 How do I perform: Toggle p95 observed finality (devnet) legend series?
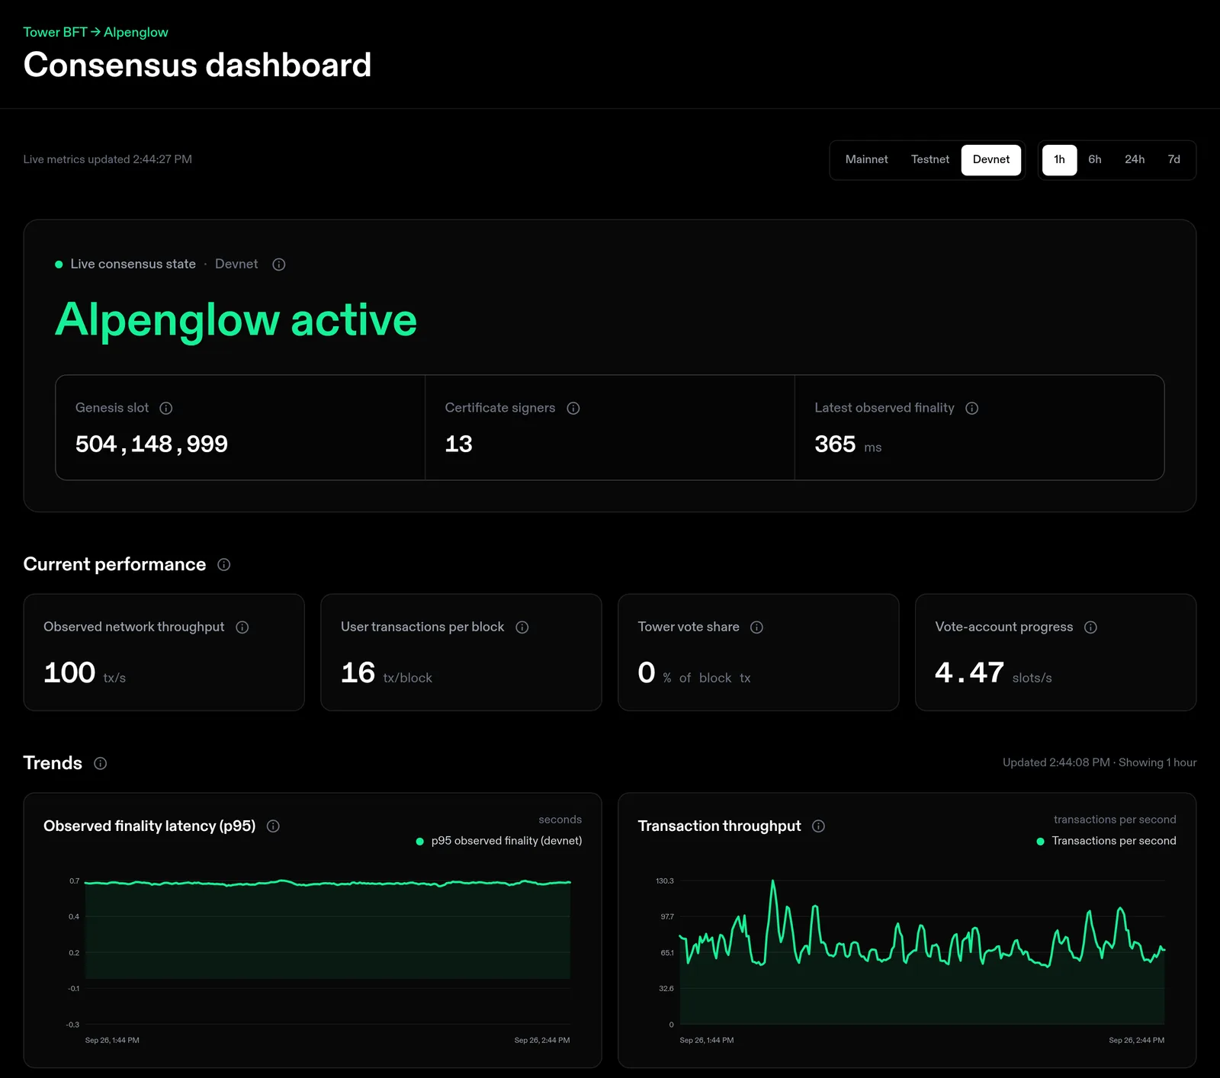(x=499, y=841)
